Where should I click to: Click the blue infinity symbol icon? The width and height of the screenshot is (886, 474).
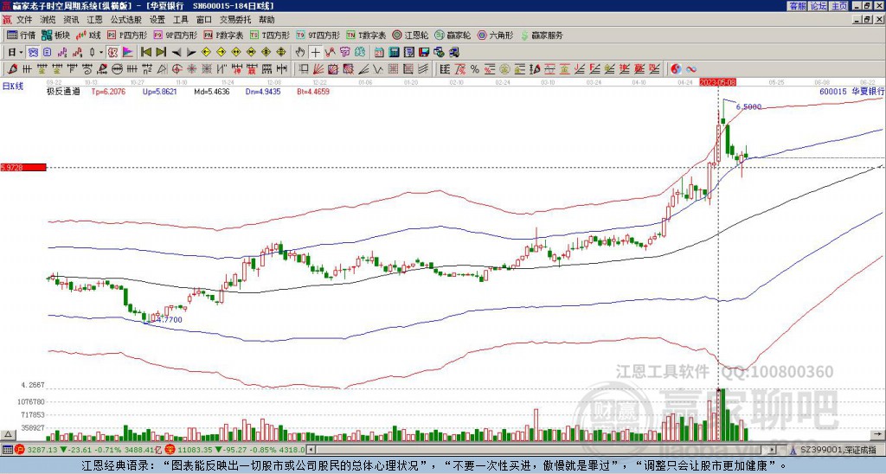(x=691, y=69)
